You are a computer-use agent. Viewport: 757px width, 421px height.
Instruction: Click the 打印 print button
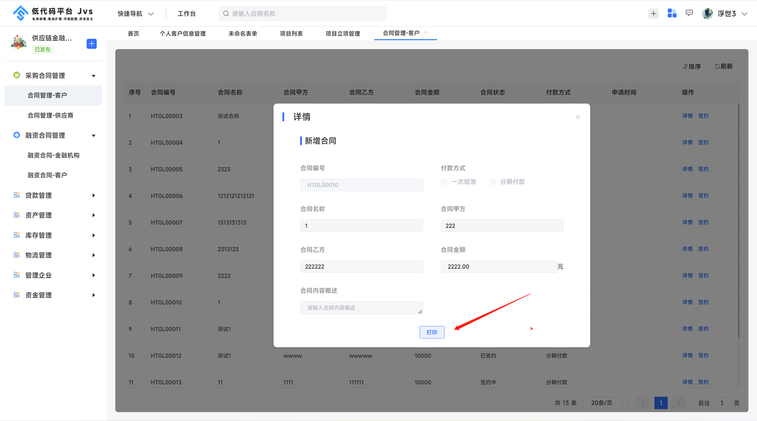tap(432, 332)
